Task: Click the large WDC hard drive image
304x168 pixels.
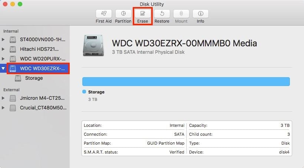Action: [95, 46]
